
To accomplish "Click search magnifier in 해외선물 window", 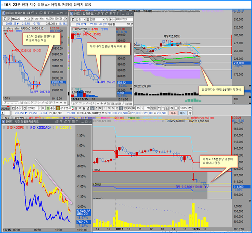I will pyautogui.click(x=29, y=19).
